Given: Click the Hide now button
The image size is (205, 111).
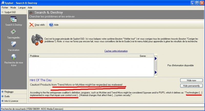Looking at the screenshot, I should pos(191,80).
